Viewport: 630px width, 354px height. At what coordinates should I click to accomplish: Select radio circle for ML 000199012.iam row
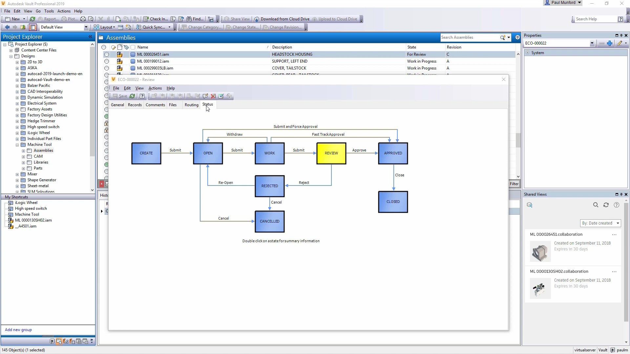pos(107,61)
